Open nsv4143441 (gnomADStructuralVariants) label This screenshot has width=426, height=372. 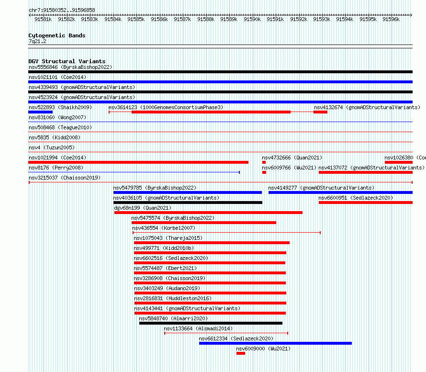point(188,308)
